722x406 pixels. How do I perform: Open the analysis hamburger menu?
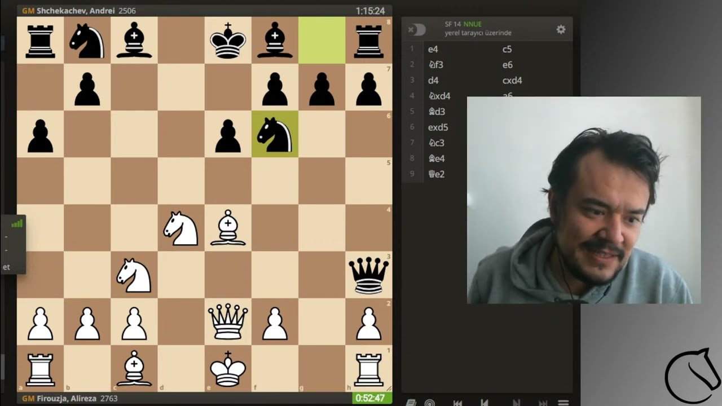(x=563, y=403)
